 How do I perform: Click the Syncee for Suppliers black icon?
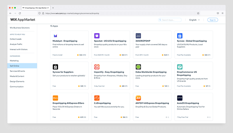pyautogui.click(x=55, y=67)
